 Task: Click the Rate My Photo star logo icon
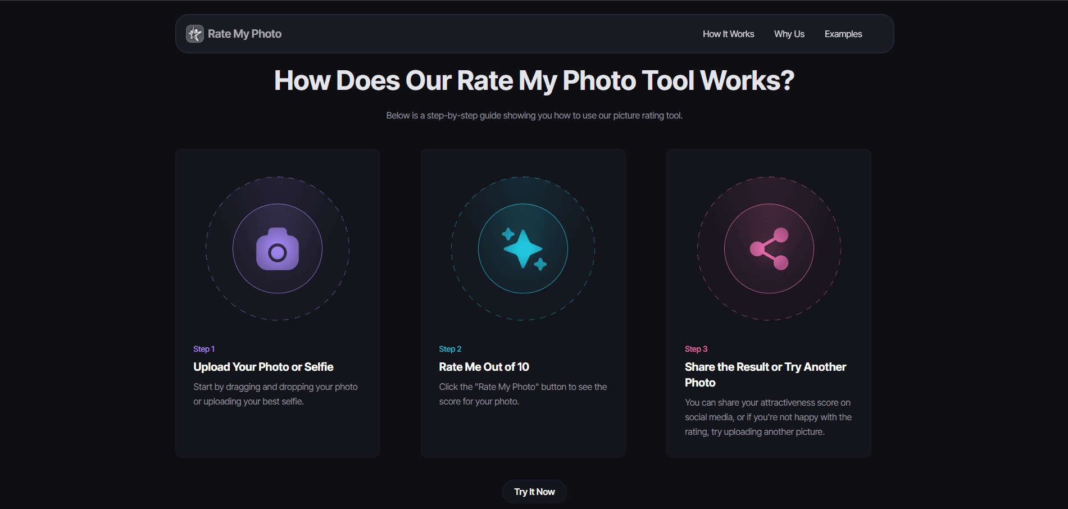195,34
